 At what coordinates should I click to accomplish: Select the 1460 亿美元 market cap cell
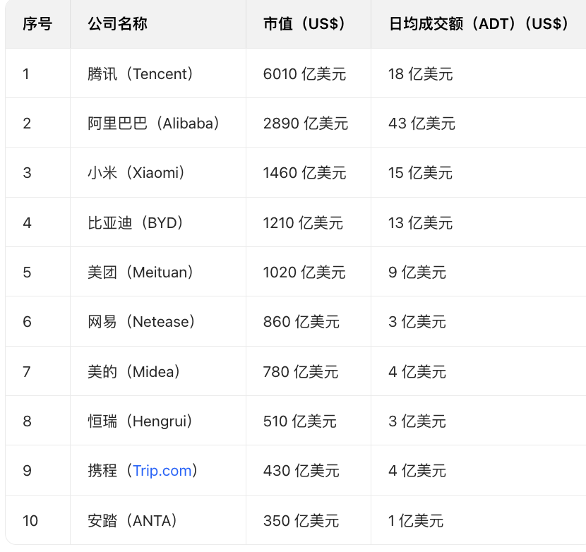(x=304, y=173)
